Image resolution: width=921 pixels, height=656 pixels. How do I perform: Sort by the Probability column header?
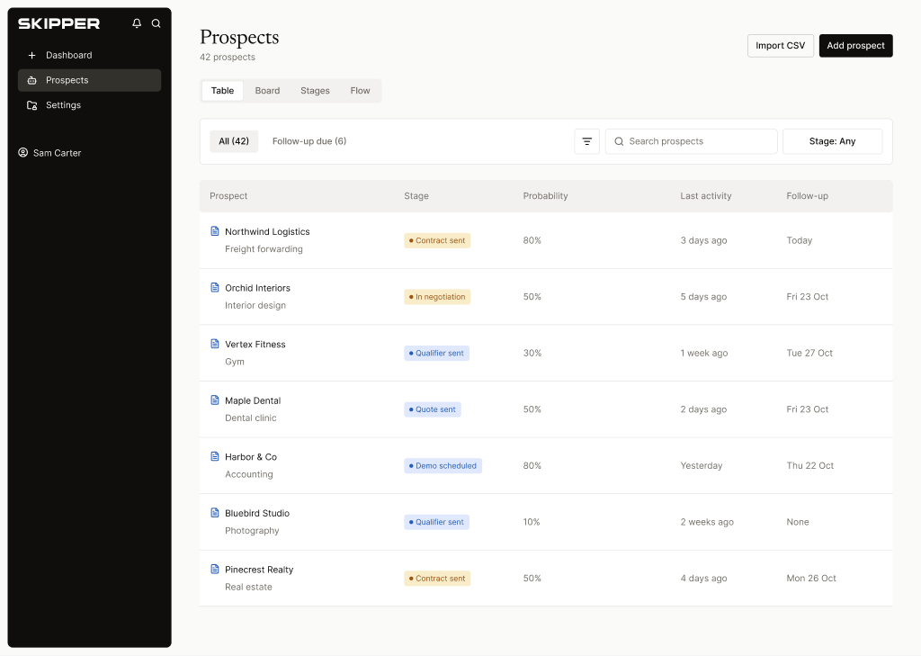545,196
